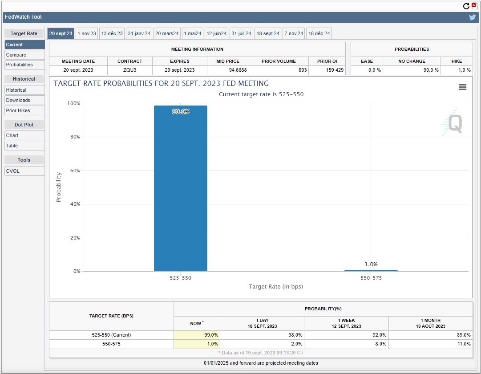This screenshot has width=481, height=374.
Task: Select the 1 nov.23 meeting tab
Action: (87, 33)
